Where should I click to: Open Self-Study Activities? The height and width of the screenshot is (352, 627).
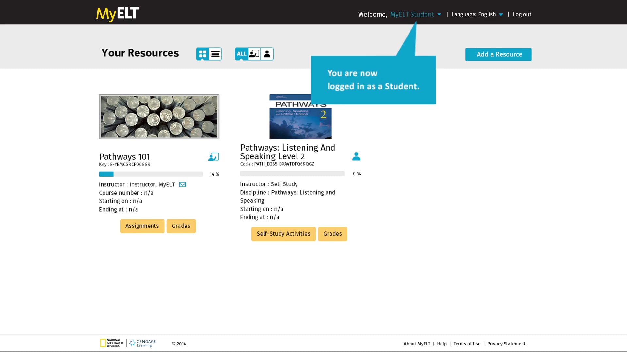[283, 234]
